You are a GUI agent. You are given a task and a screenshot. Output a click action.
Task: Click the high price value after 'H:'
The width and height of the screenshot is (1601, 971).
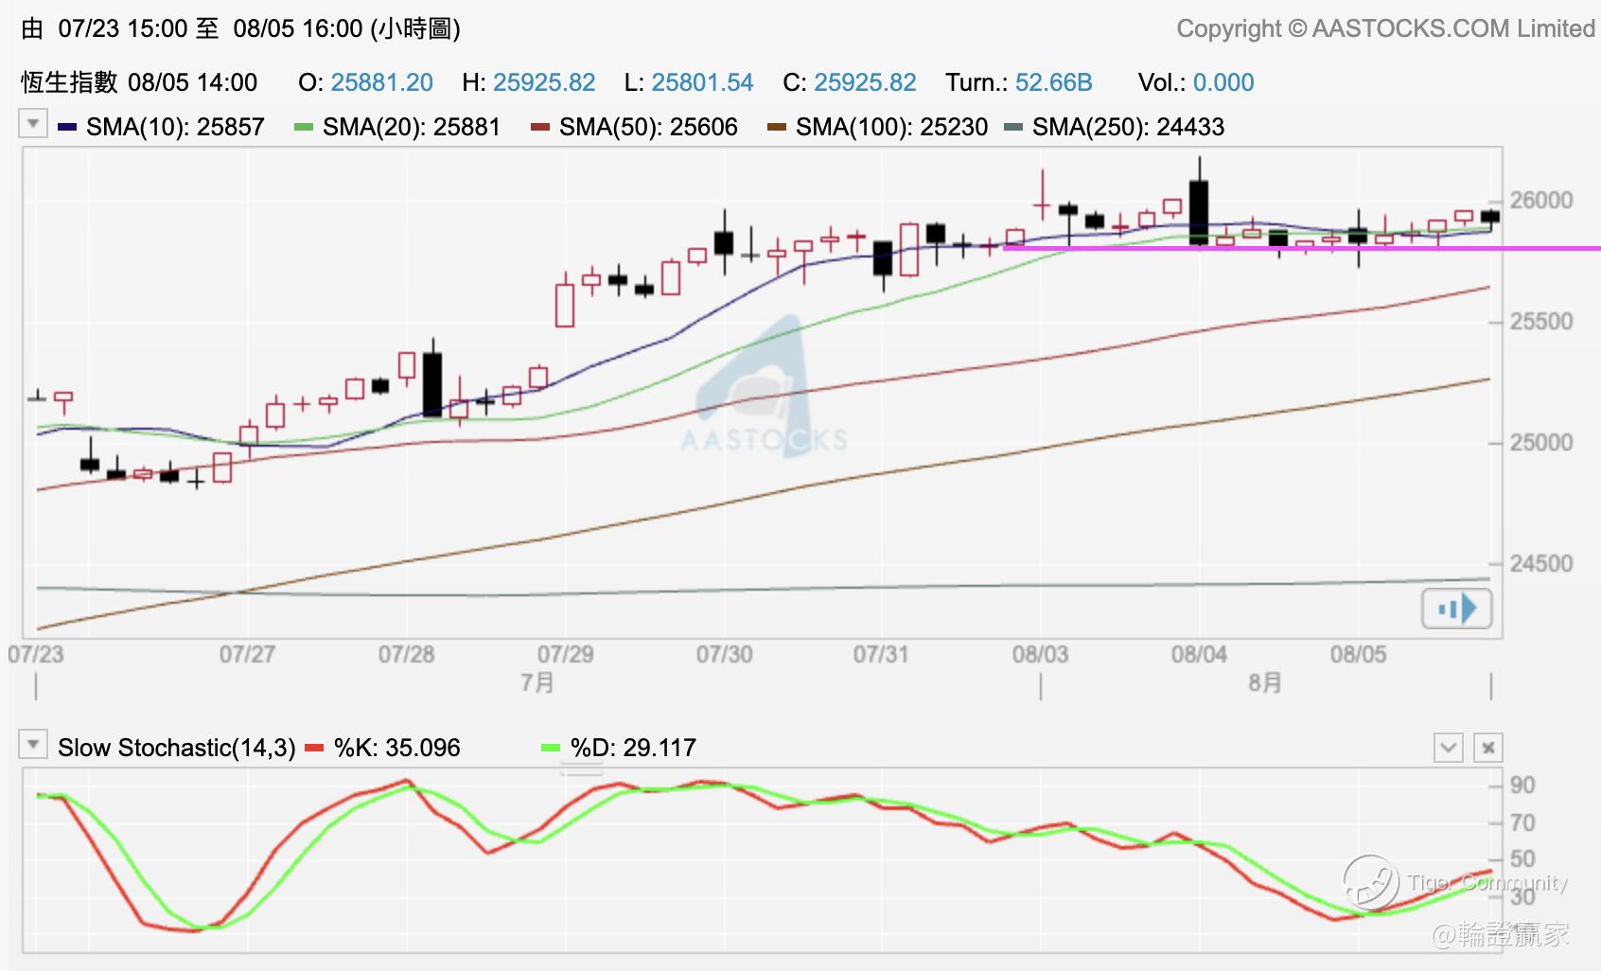pyautogui.click(x=544, y=82)
